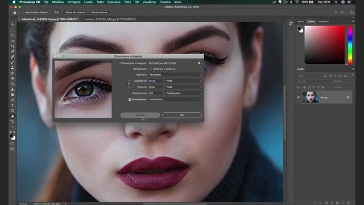Select the Crop tool
Screen dimensions: 364x205
click(x=13, y=46)
